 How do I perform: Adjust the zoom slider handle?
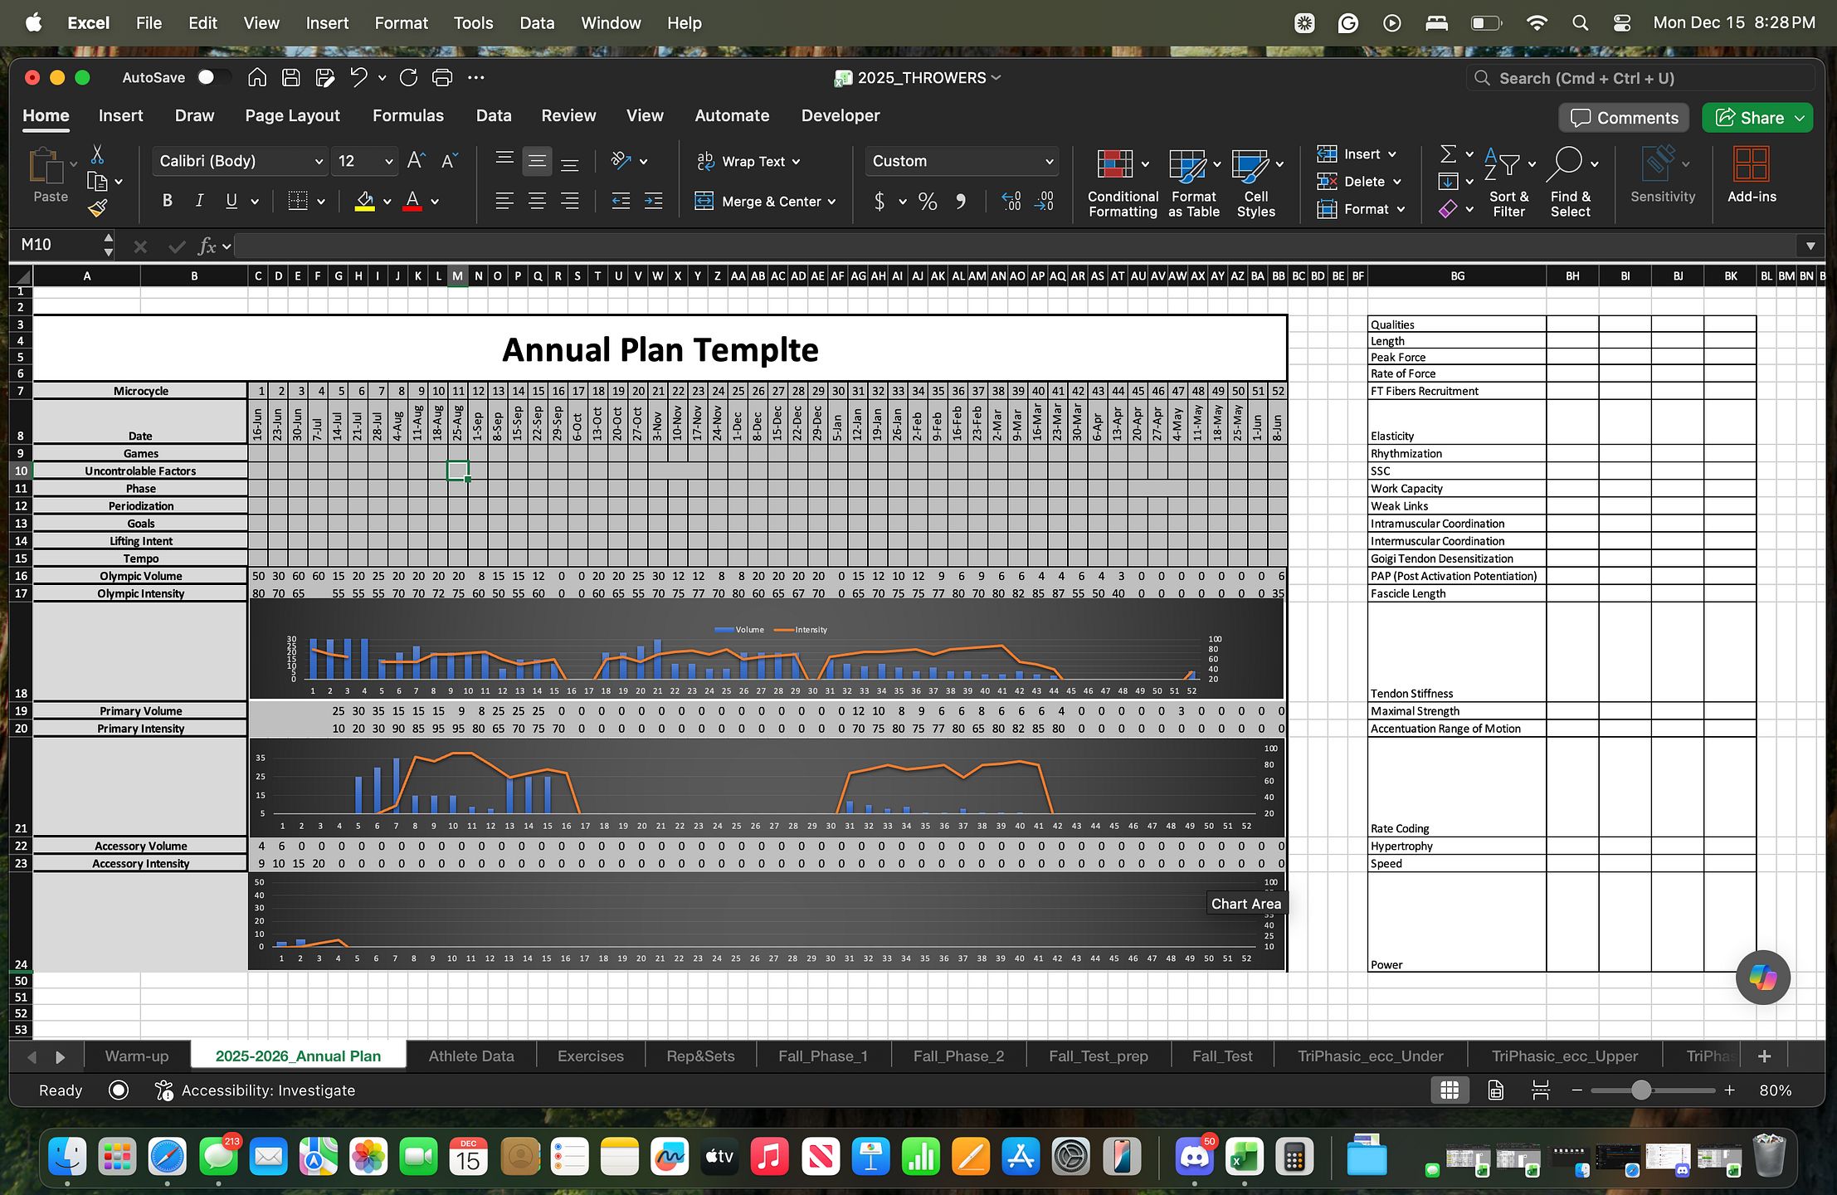point(1641,1090)
